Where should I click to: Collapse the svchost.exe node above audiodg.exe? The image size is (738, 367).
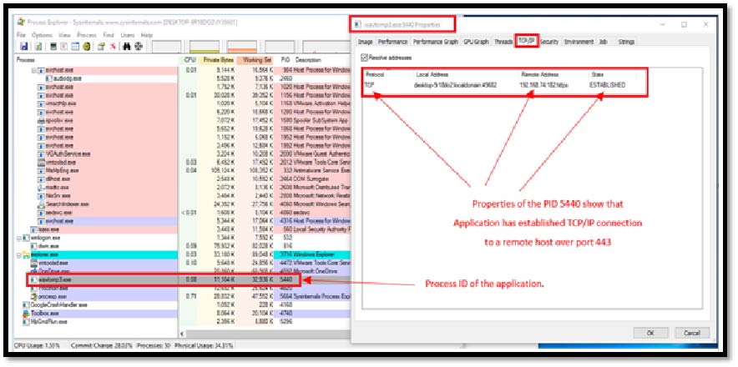34,70
